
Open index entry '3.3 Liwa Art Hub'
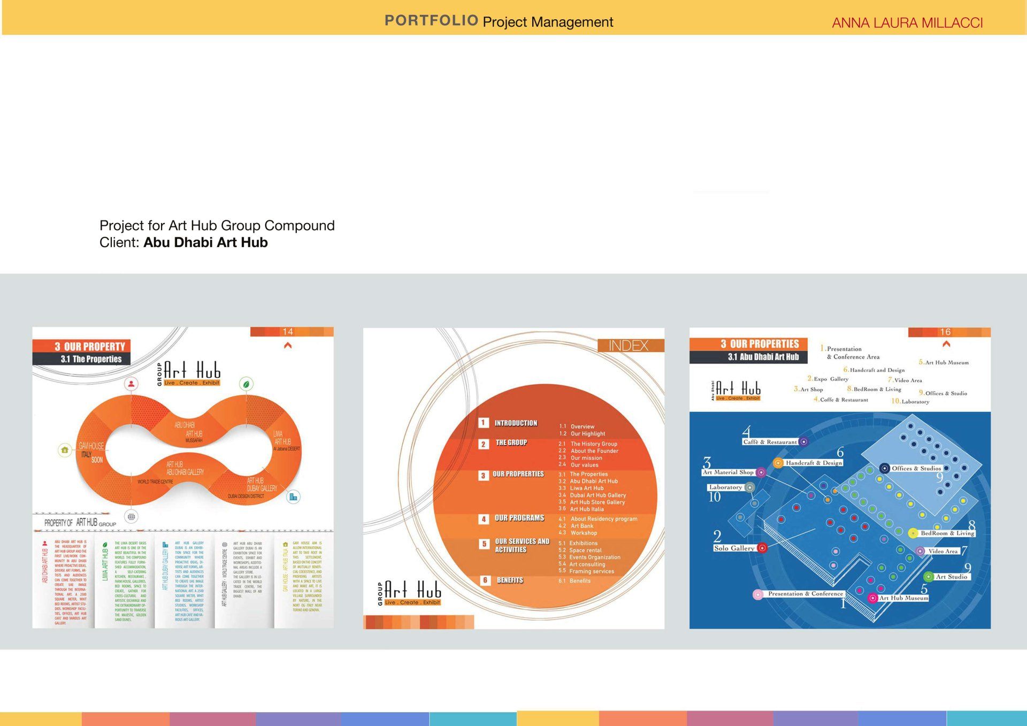click(x=581, y=488)
